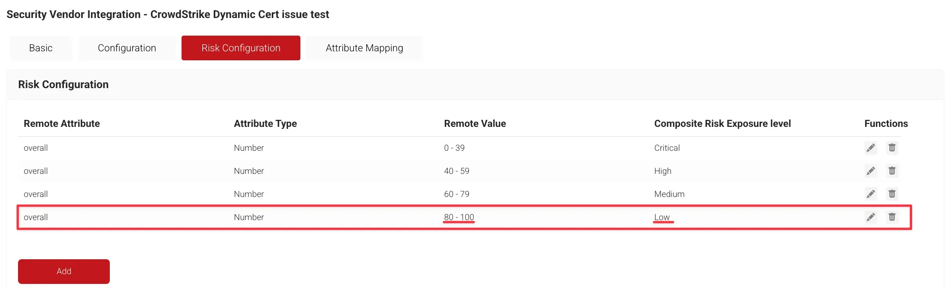Click the Attribute Type column header

[x=265, y=124]
